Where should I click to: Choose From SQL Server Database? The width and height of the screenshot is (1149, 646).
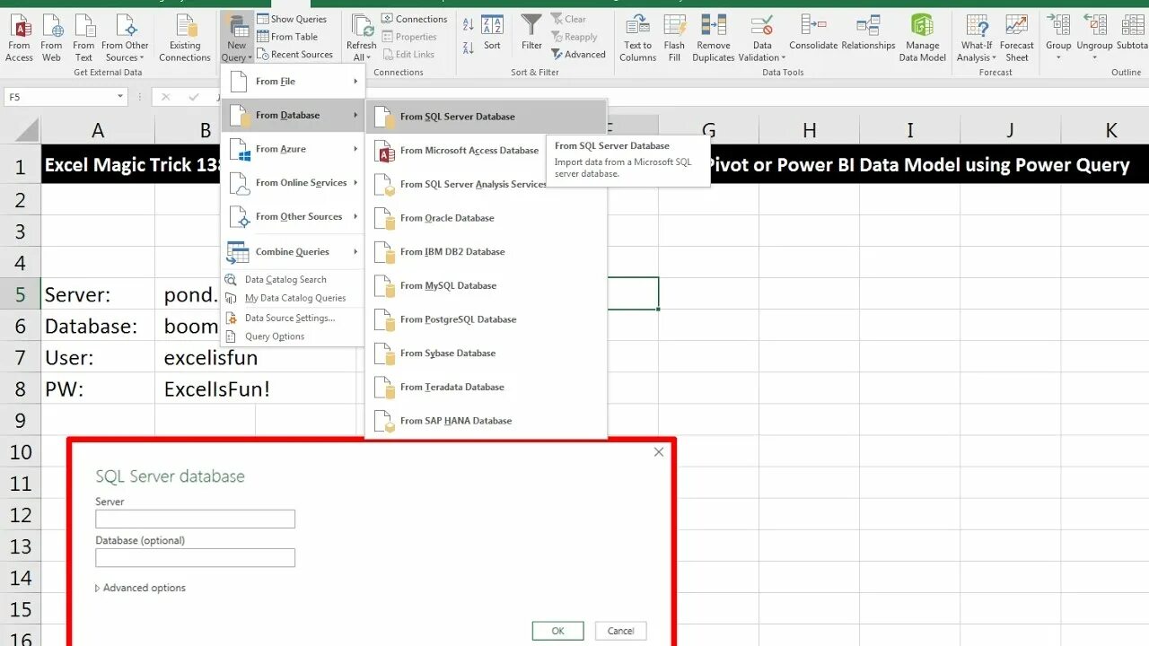pos(487,117)
